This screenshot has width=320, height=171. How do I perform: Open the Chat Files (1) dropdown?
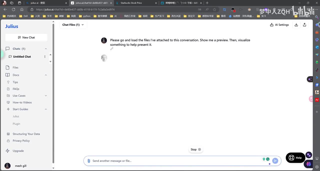73,25
